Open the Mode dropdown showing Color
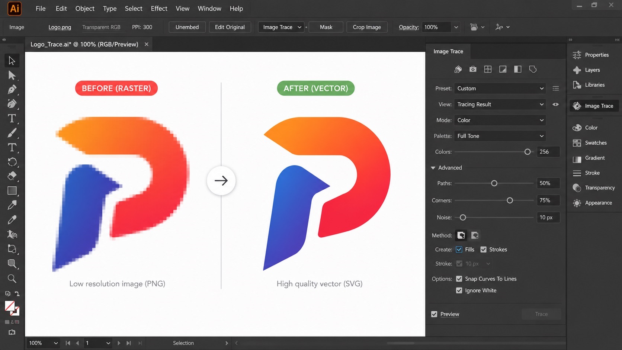 click(500, 120)
